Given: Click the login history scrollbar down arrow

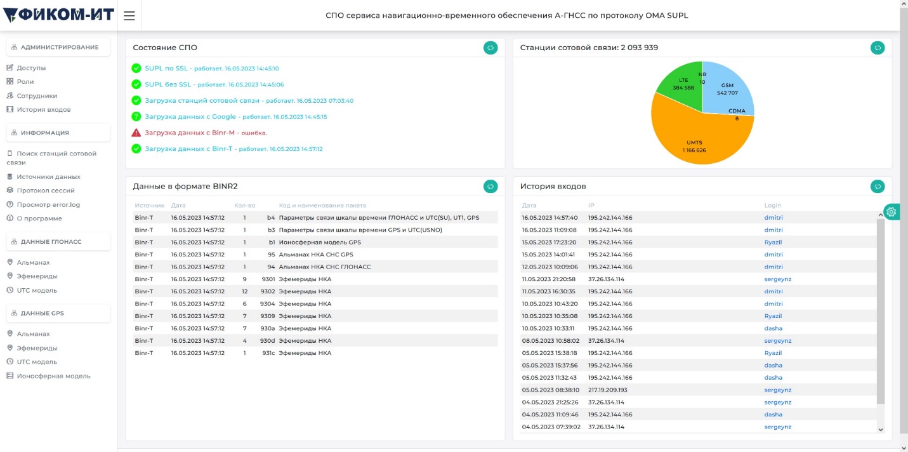Looking at the screenshot, I should pos(880,430).
